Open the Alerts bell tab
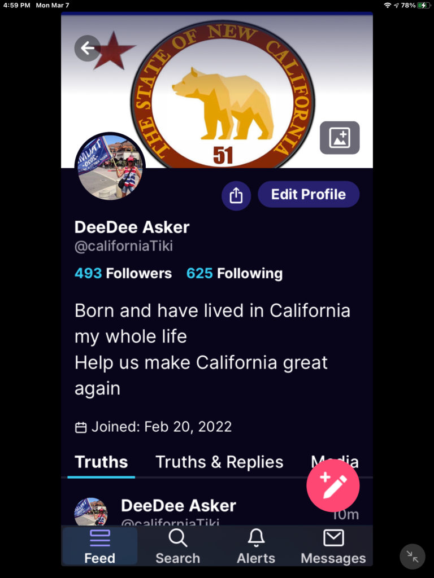This screenshot has width=434, height=578. (256, 546)
